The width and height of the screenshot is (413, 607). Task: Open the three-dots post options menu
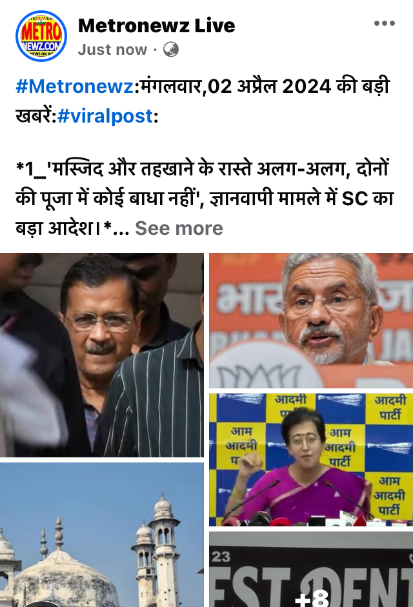point(385,24)
